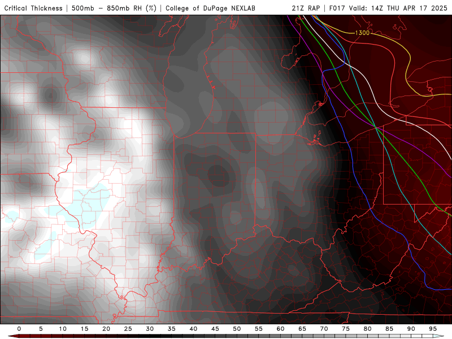Click the "45" legend value
Screen dimensions: 452x339
tap(215, 329)
